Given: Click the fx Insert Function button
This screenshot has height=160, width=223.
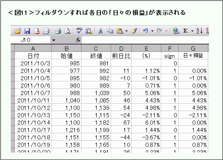Looking at the screenshot, I should 78,40.
